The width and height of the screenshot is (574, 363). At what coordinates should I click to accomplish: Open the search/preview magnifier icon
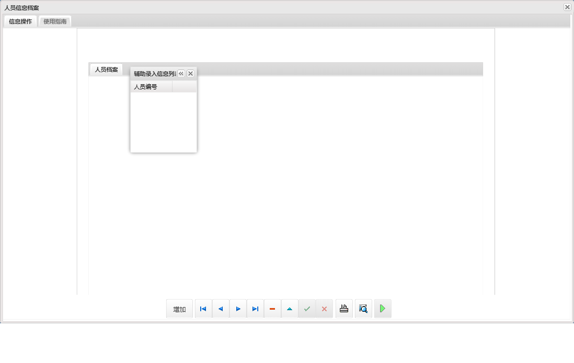tap(363, 309)
